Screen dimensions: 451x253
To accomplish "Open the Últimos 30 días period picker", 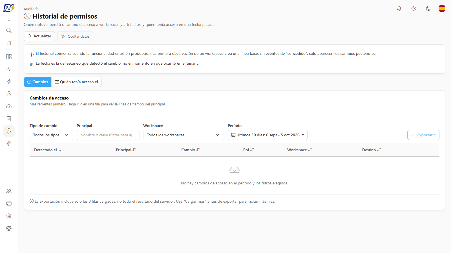I will click(267, 135).
